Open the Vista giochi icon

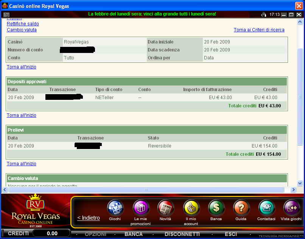coord(291,208)
